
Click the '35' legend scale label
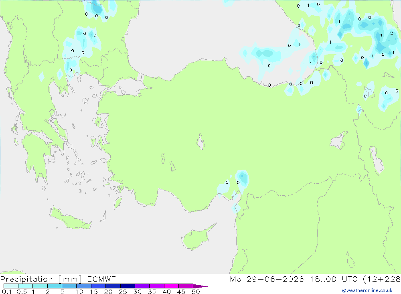click(152, 292)
